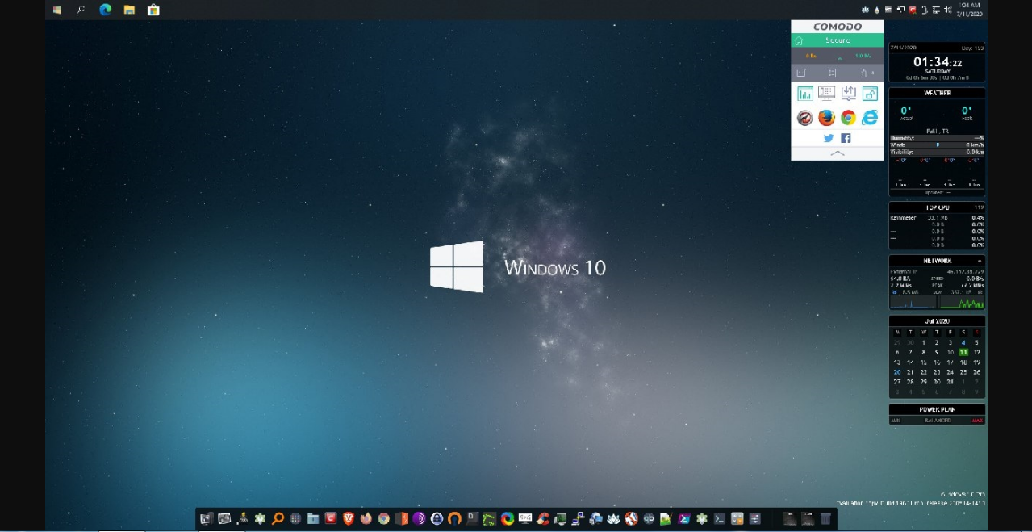Set power plan to MAX
This screenshot has width=1032, height=532.
point(977,421)
